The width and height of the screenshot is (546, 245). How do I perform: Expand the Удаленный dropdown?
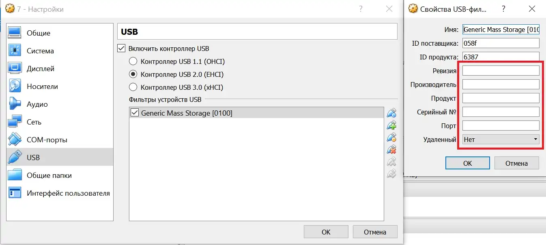pos(501,139)
